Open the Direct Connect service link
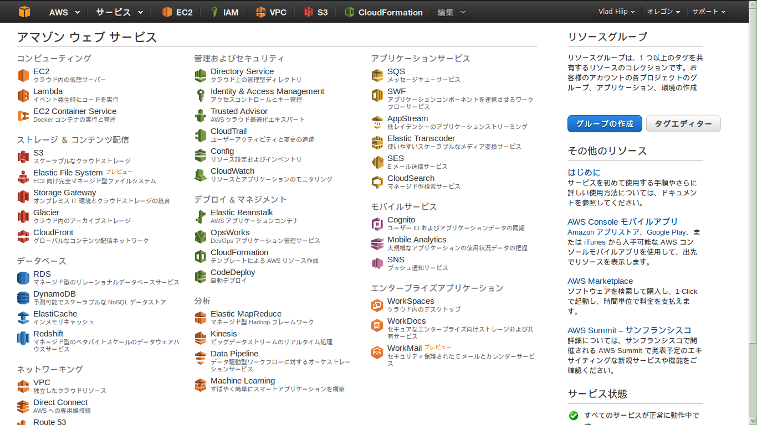Image resolution: width=757 pixels, height=425 pixels. coord(60,402)
